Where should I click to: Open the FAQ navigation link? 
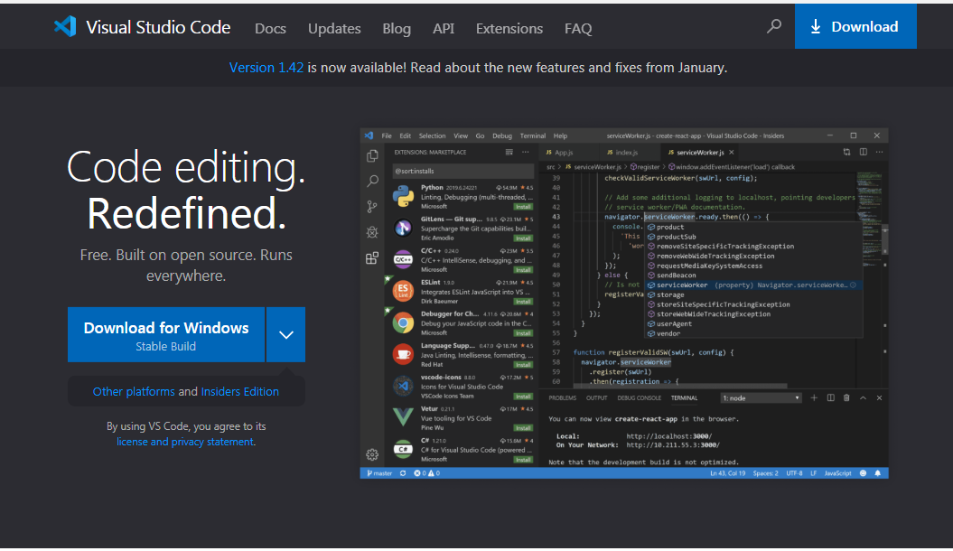(578, 28)
